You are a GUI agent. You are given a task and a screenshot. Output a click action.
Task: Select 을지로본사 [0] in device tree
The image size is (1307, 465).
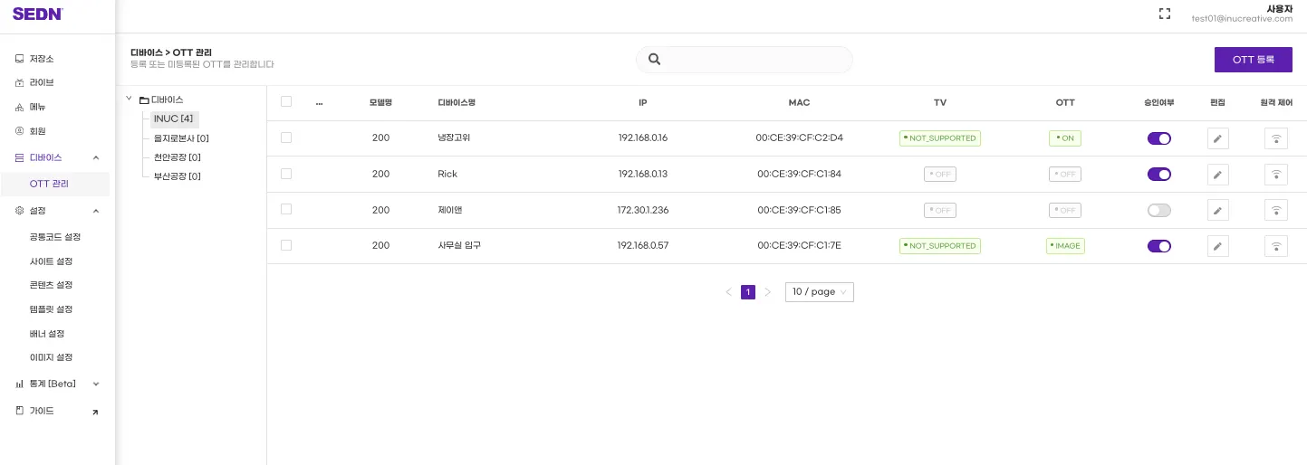[x=181, y=138]
